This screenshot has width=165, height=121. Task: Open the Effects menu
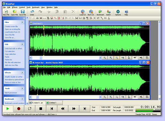coord(15,7)
